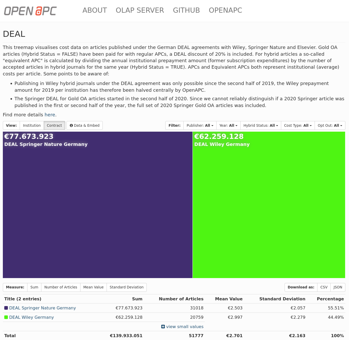Click the info icon in Data & Embed
Screen dimensions: 349x340
(x=71, y=125)
